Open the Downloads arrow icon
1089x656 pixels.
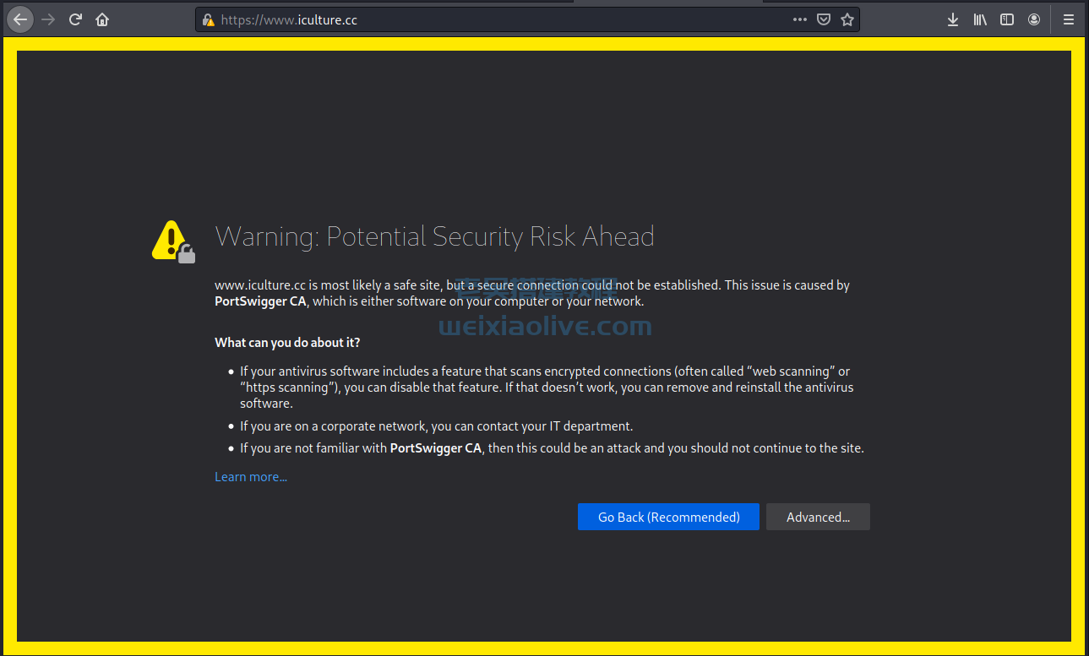click(953, 19)
